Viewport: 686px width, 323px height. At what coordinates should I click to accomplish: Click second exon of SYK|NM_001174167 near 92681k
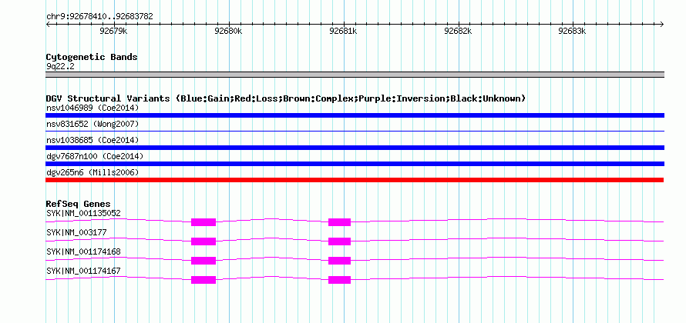click(339, 280)
